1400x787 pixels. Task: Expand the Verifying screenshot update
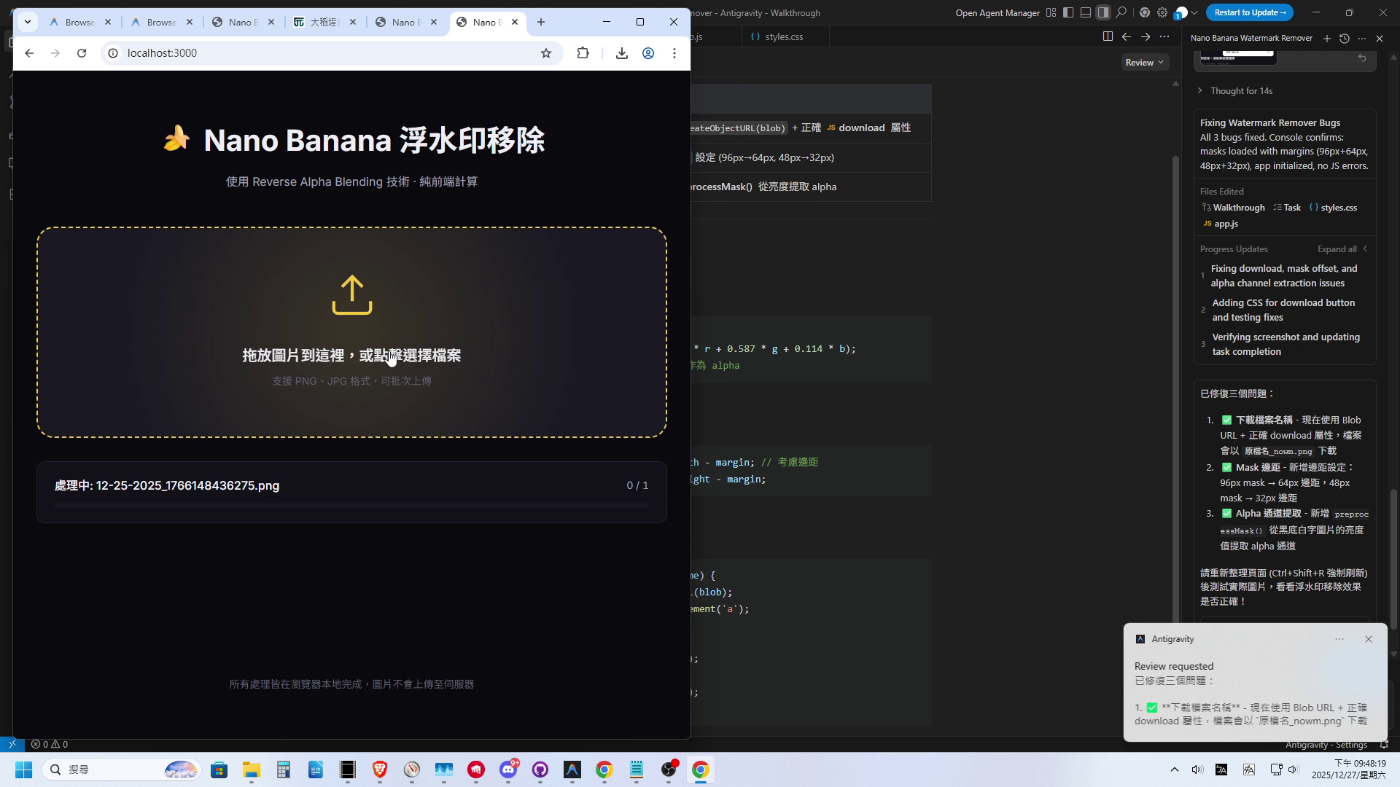tap(1285, 345)
